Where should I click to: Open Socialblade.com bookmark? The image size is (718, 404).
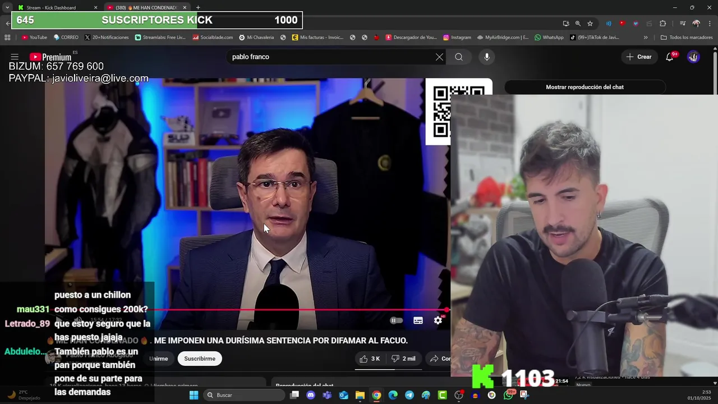(x=213, y=38)
